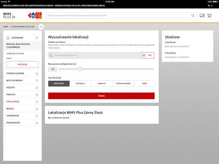Click the Nie znaleziono danych text

pyautogui.click(x=59, y=118)
